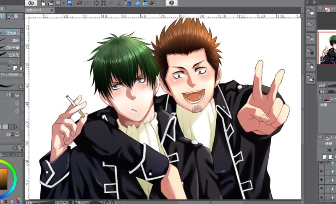336x204 pixels.
Task: Open the speech bubble material folder
Action: (x=310, y=12)
